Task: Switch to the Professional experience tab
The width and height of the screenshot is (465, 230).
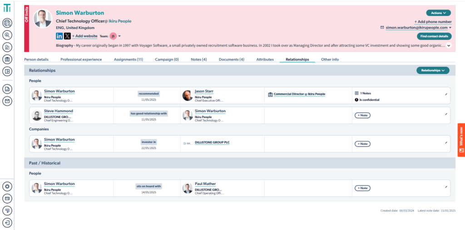Action: click(x=81, y=59)
